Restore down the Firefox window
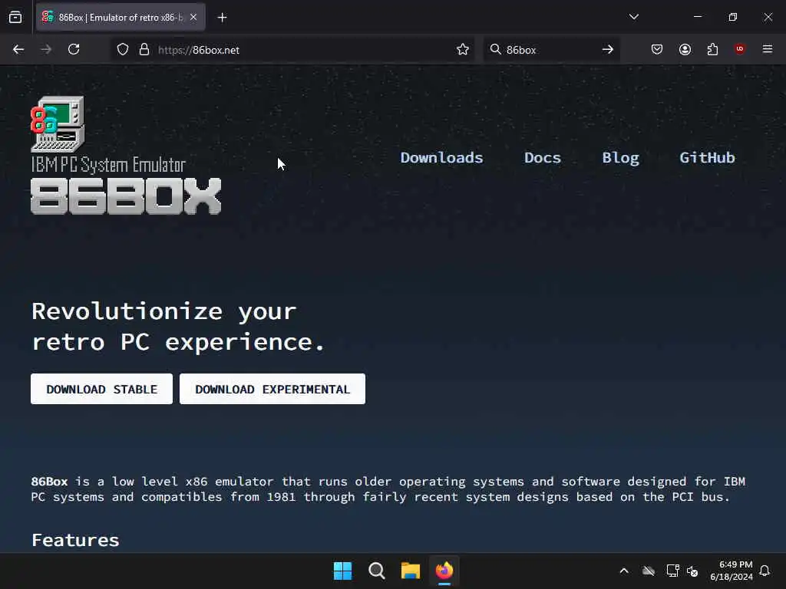The height and width of the screenshot is (589, 786). 733,17
